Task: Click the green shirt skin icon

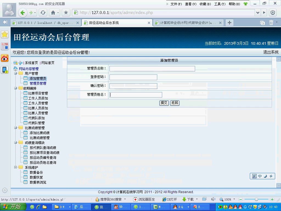Action: (x=246, y=4)
